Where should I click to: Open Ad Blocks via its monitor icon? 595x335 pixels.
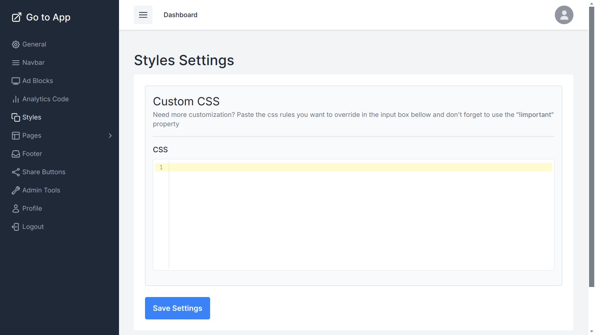[x=16, y=81]
